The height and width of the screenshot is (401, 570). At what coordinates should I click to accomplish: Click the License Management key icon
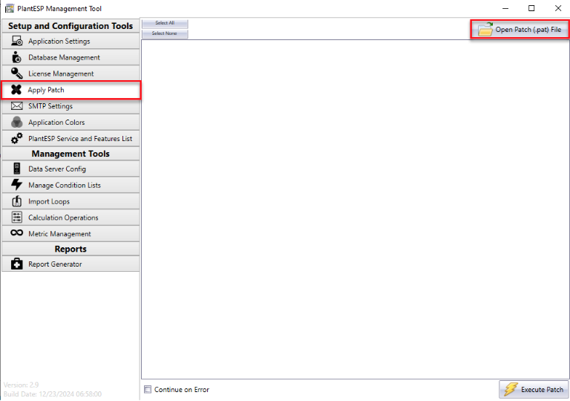[x=16, y=73]
